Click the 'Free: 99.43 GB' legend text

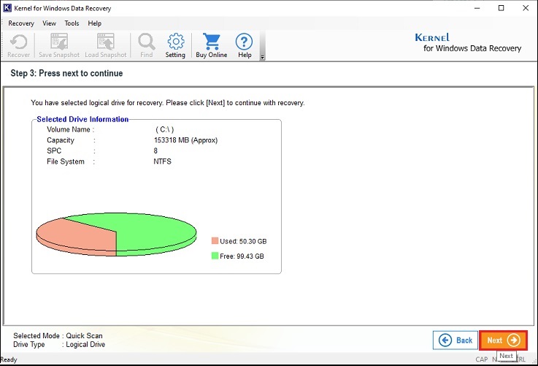pos(242,256)
